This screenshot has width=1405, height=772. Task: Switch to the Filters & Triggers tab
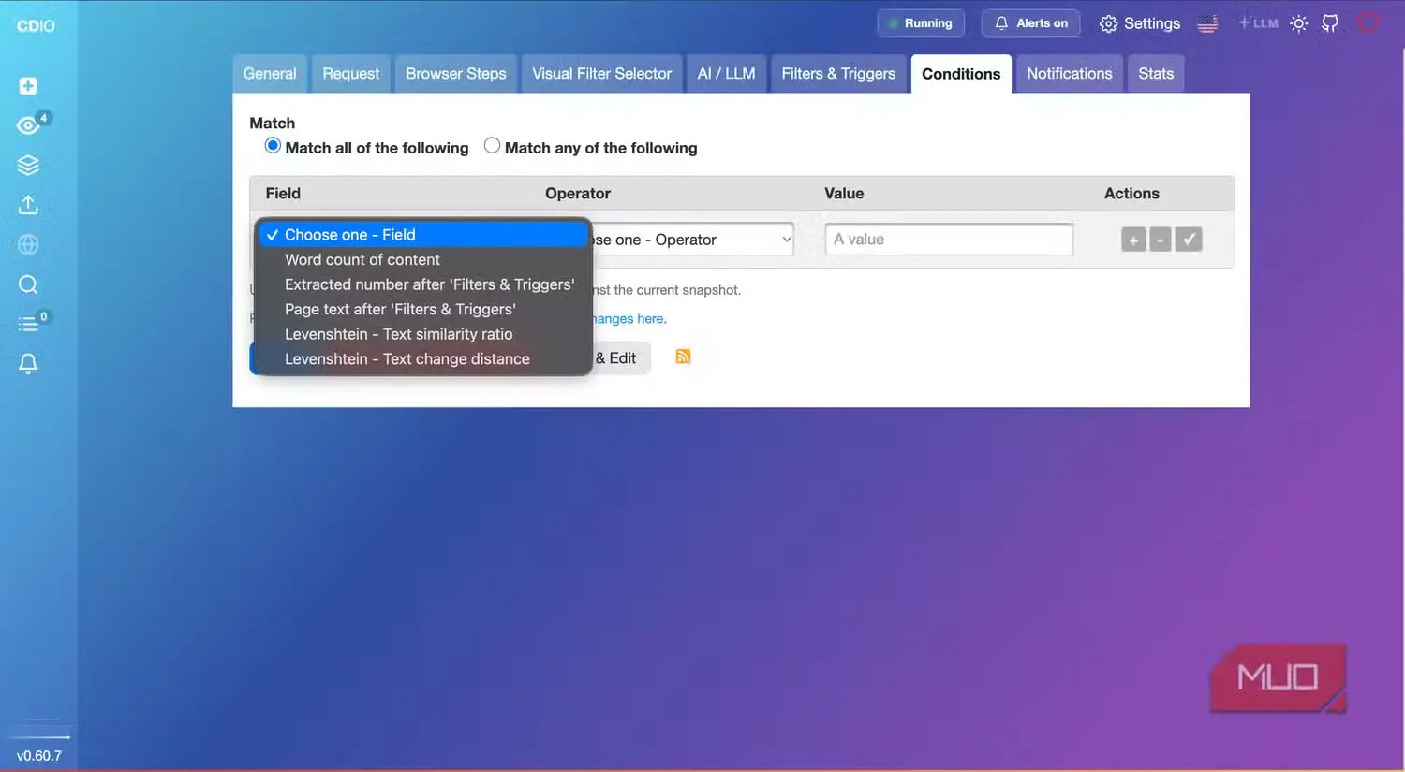[x=838, y=74]
